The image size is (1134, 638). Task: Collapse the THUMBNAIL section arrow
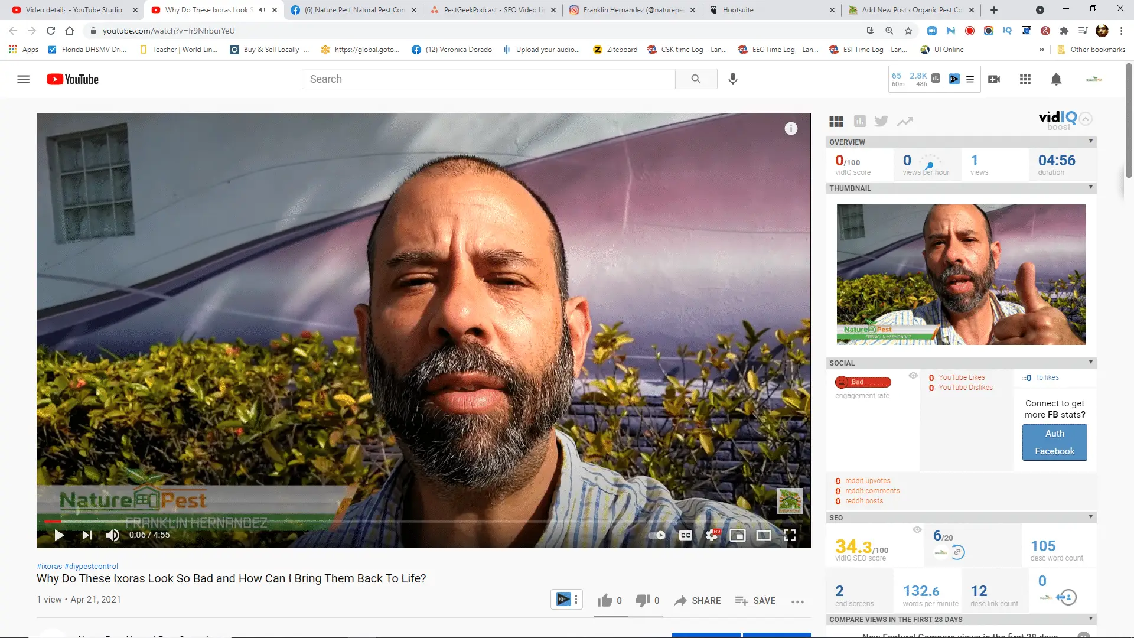tap(1091, 188)
